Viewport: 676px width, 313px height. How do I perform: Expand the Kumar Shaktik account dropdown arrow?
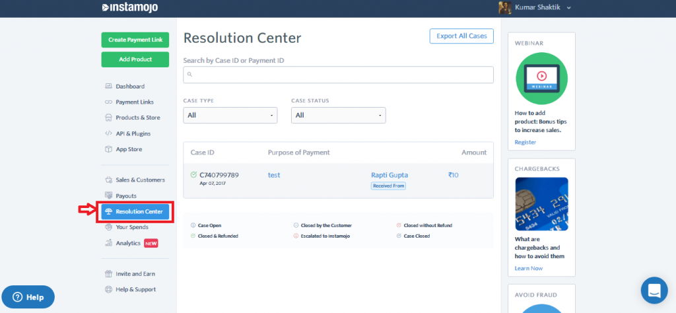point(568,8)
